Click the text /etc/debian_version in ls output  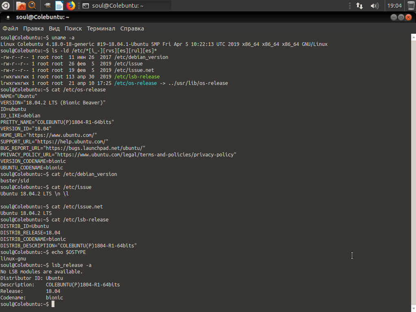141,57
